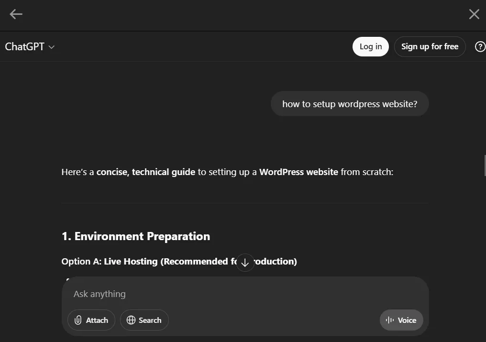Screen dimensions: 486x342
Task: Start Voice mode with the waveform button
Action: point(401,320)
